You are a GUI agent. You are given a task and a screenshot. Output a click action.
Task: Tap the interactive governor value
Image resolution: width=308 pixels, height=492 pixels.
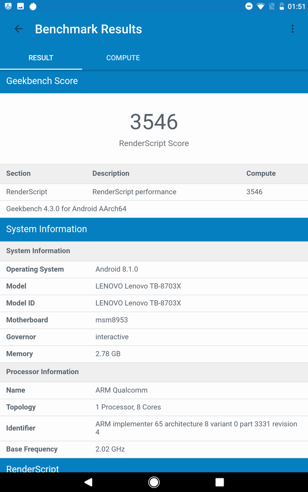(112, 337)
